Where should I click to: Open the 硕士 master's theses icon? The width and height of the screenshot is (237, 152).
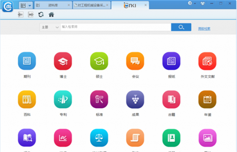[x=99, y=61]
